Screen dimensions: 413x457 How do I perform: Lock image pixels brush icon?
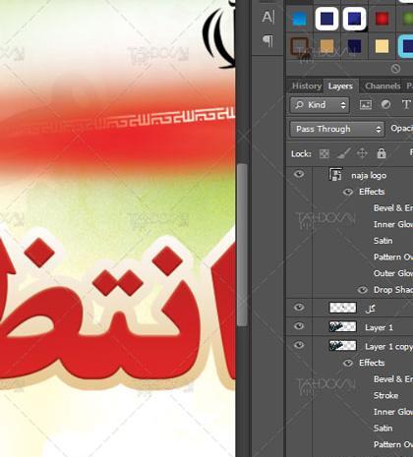343,153
